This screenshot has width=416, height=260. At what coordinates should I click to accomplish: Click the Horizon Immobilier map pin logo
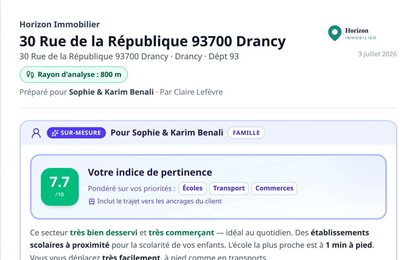pos(335,33)
